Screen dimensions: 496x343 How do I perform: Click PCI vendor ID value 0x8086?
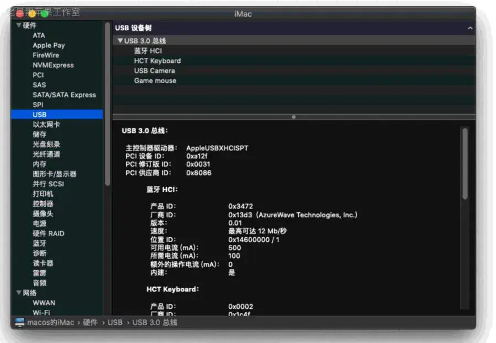point(198,173)
